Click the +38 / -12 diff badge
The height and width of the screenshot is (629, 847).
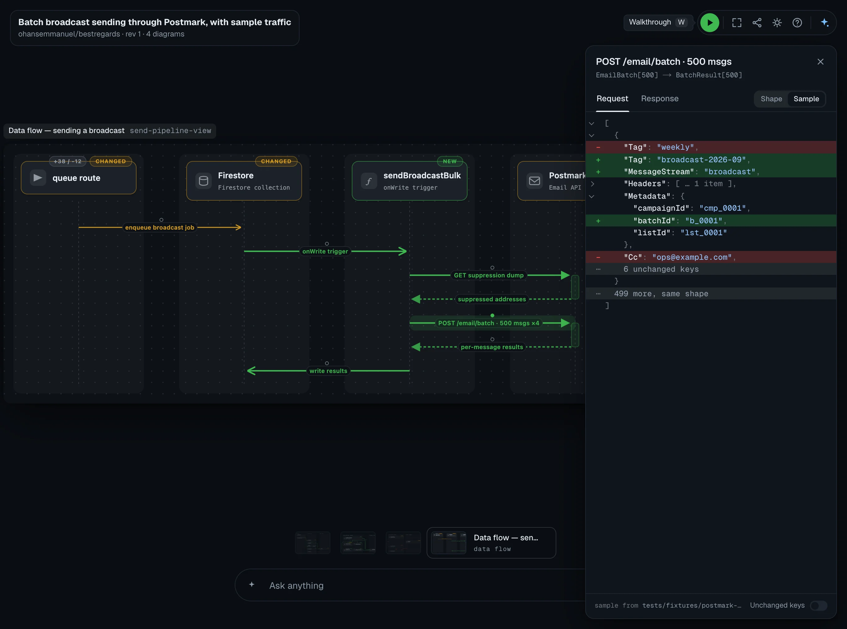pyautogui.click(x=67, y=161)
